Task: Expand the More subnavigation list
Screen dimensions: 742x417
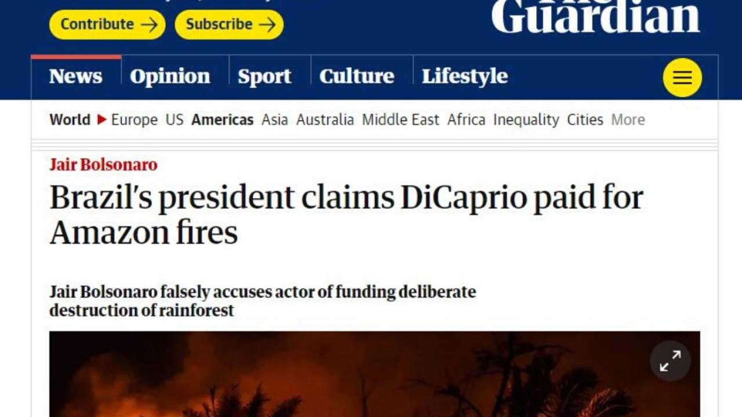Action: coord(628,120)
